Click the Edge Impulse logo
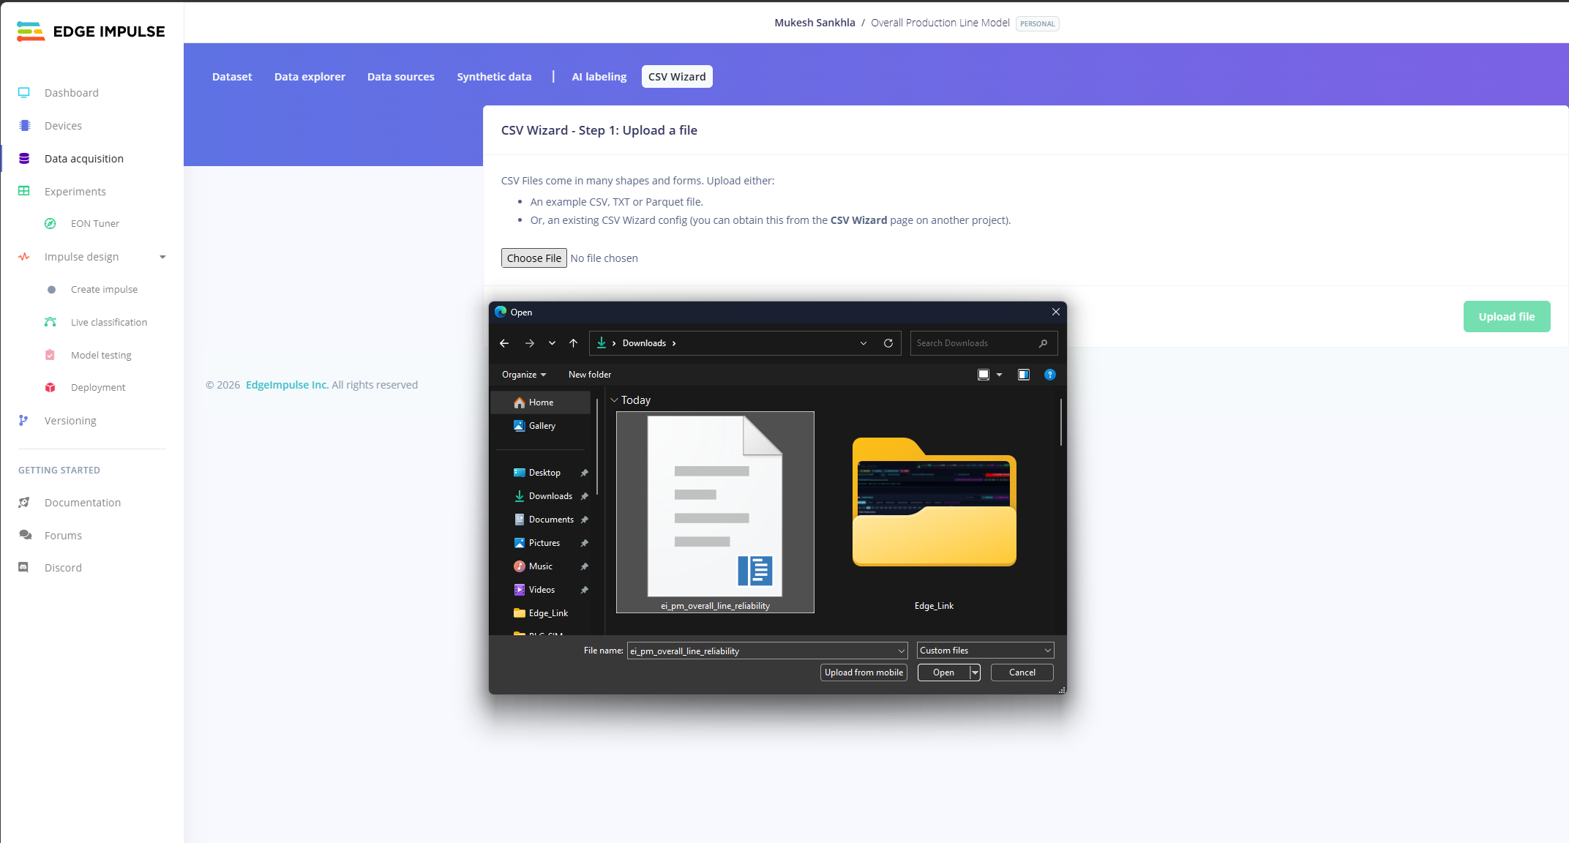 click(91, 31)
